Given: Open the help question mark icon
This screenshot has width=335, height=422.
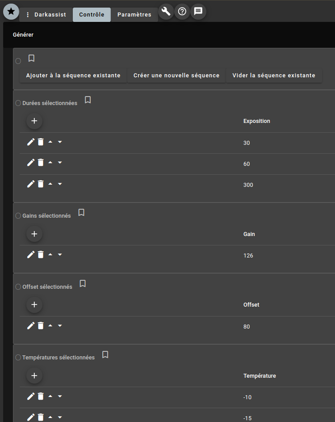Looking at the screenshot, I should tap(182, 11).
